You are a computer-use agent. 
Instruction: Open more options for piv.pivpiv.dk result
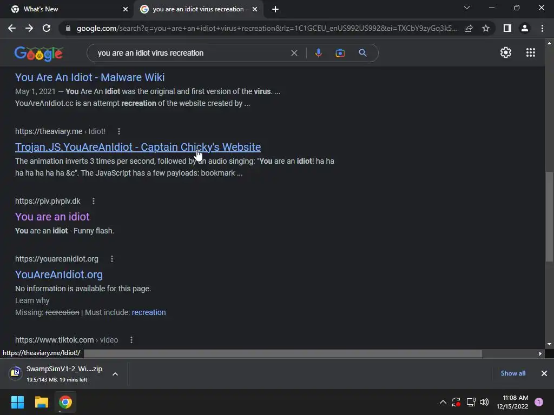coord(93,201)
